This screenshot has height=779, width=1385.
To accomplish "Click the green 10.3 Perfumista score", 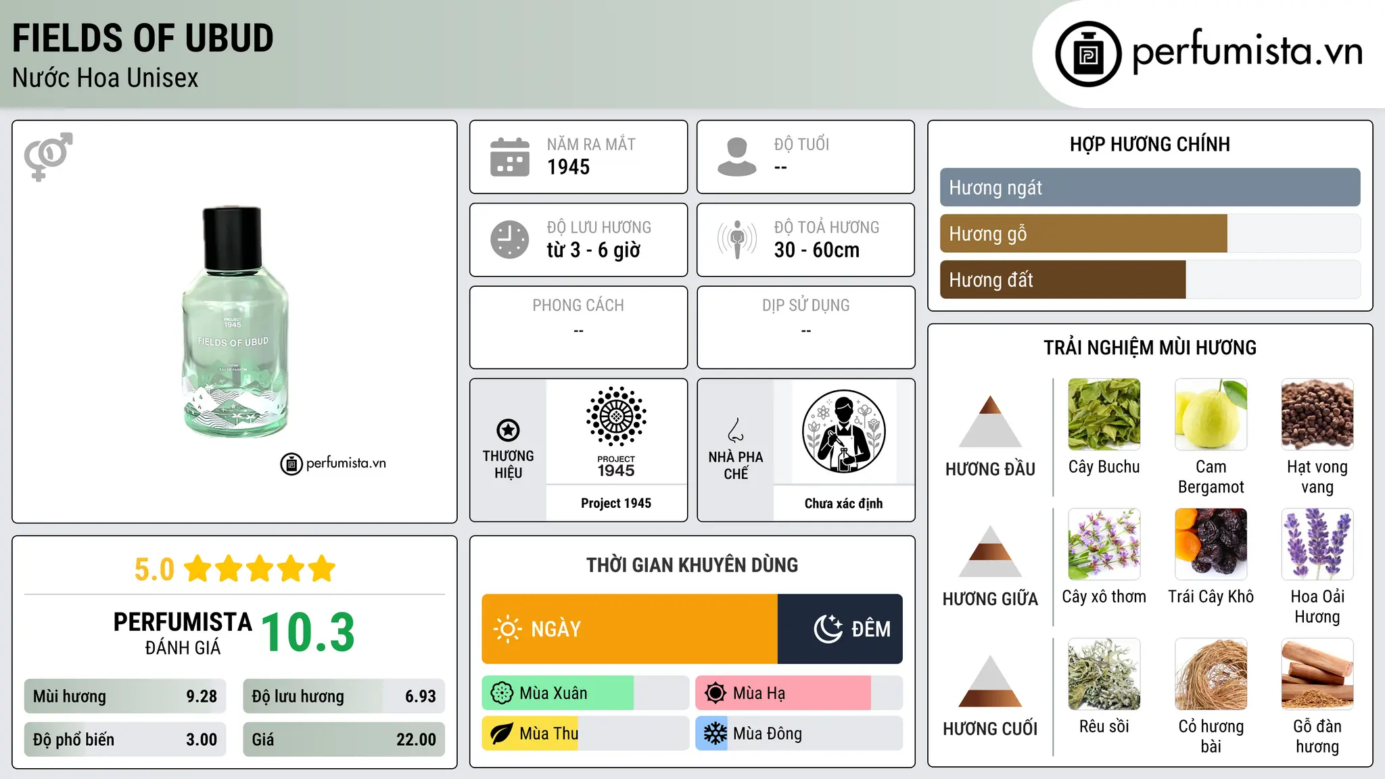I will tap(308, 632).
